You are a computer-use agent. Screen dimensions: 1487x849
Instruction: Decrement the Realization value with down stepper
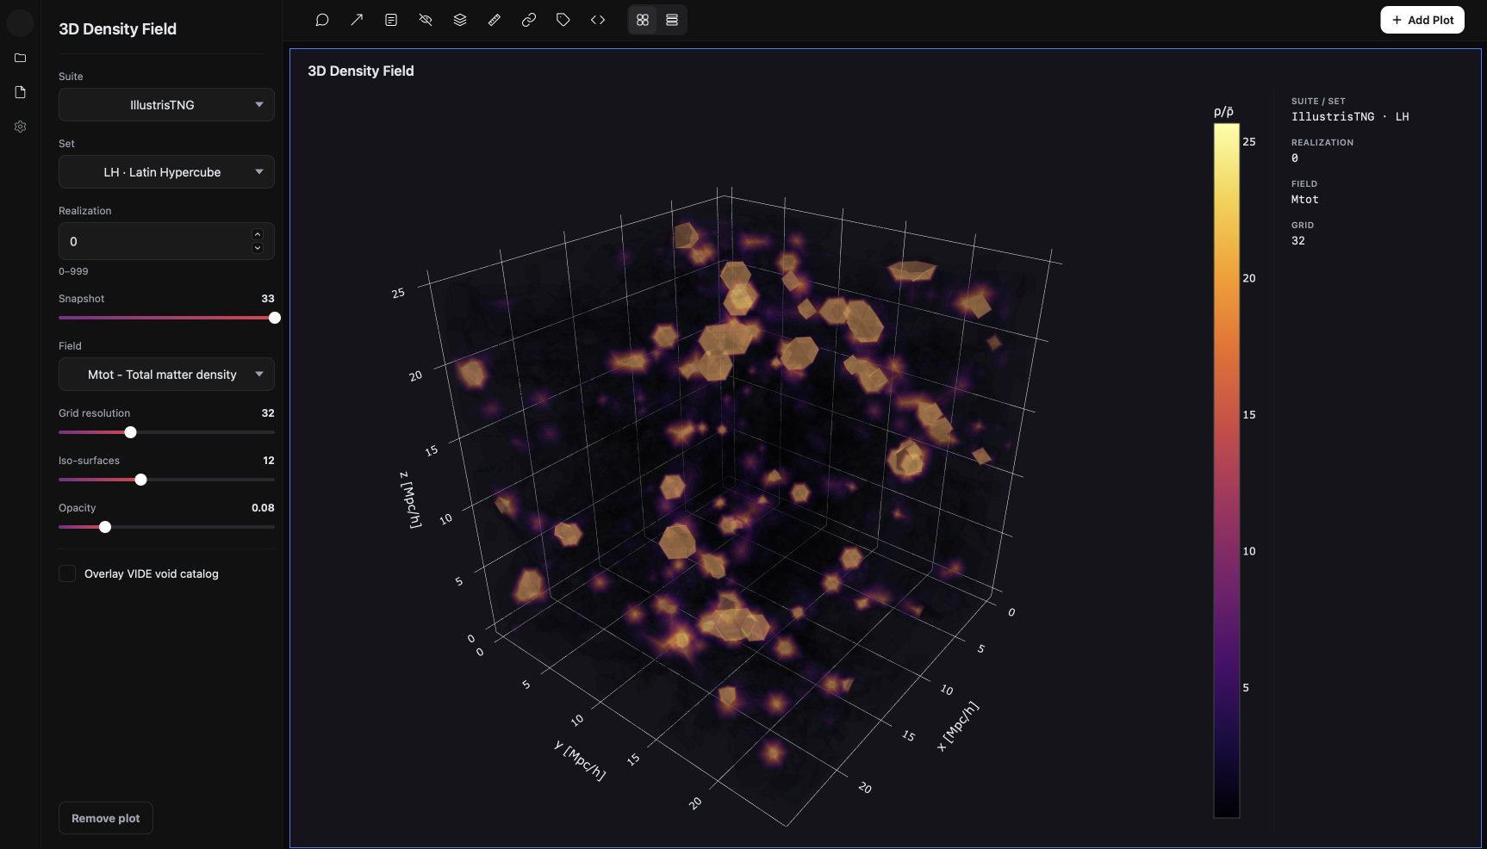click(x=258, y=248)
